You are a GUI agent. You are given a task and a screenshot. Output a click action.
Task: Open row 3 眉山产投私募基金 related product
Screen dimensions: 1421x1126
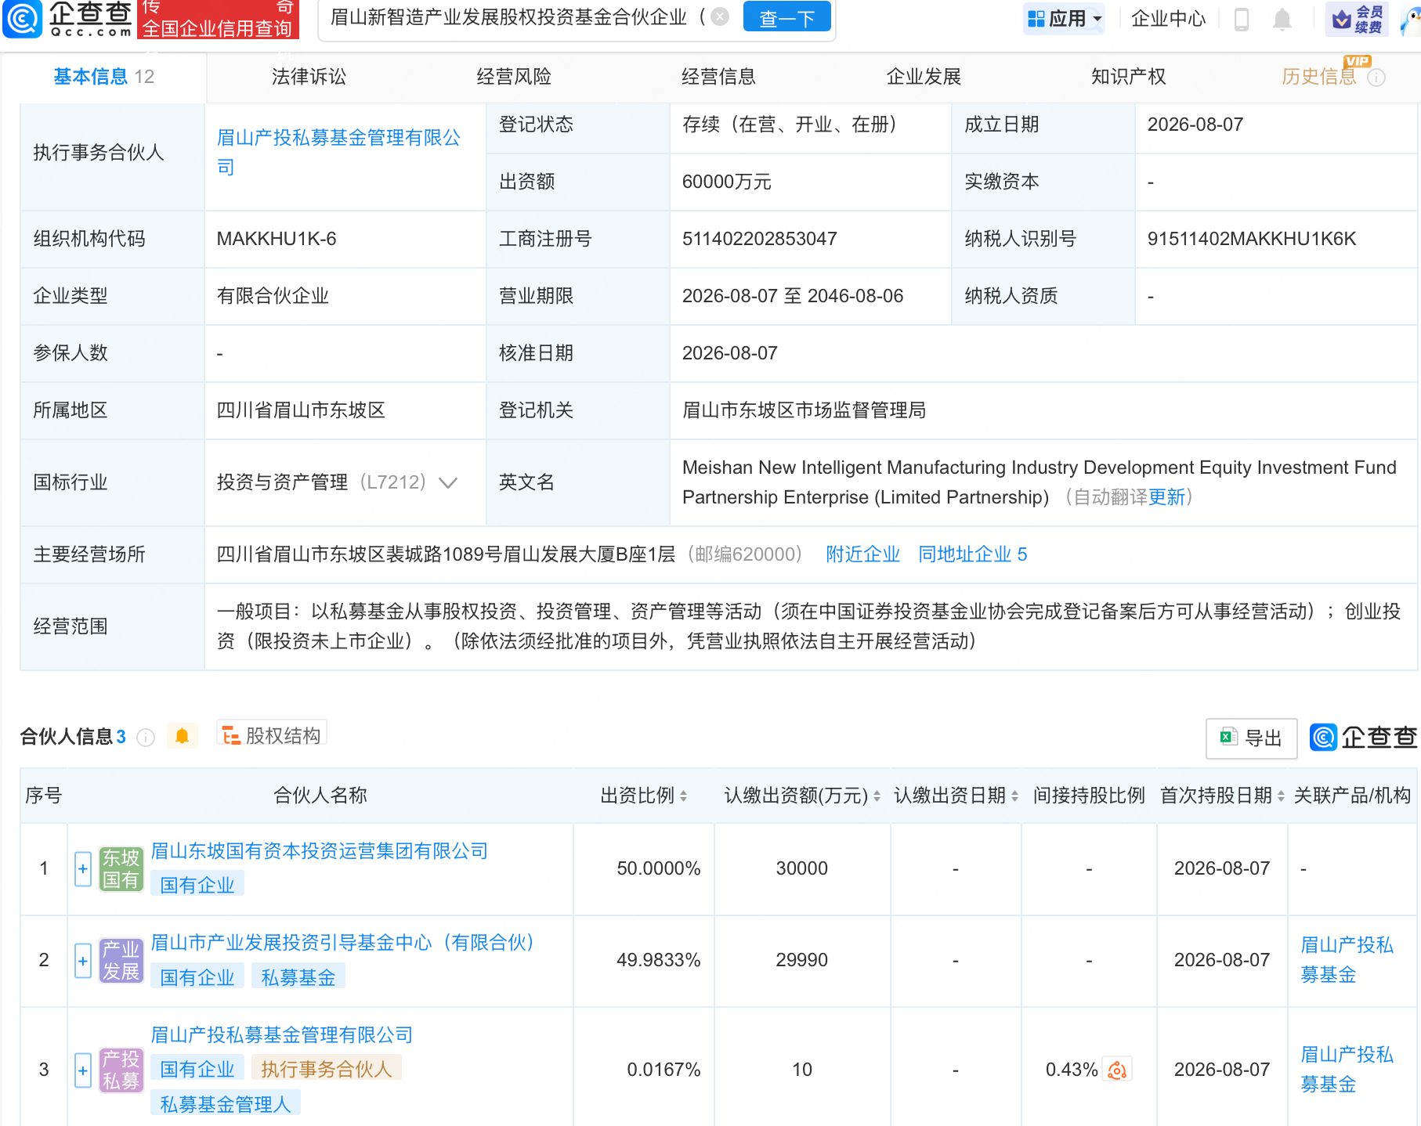[x=1347, y=1070]
